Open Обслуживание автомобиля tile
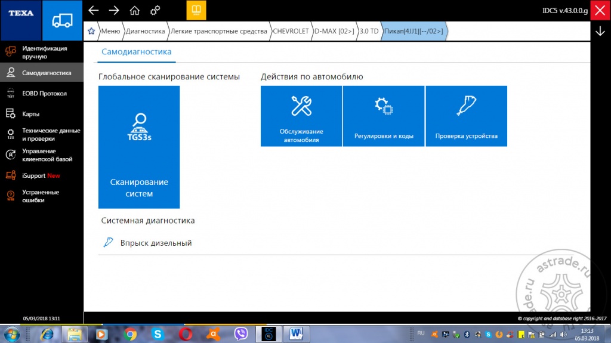 (x=301, y=116)
